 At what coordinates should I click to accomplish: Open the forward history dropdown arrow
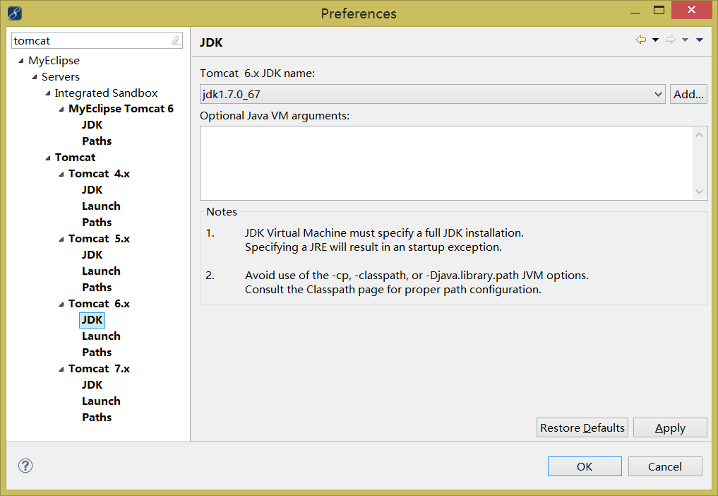(x=685, y=40)
